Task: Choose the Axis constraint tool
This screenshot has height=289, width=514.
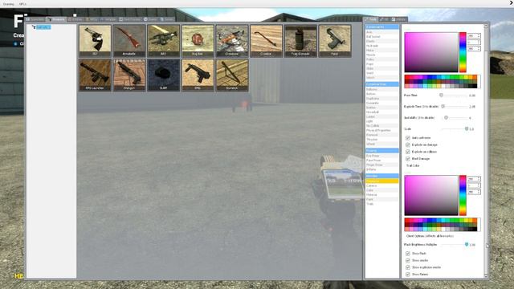Action: point(382,32)
